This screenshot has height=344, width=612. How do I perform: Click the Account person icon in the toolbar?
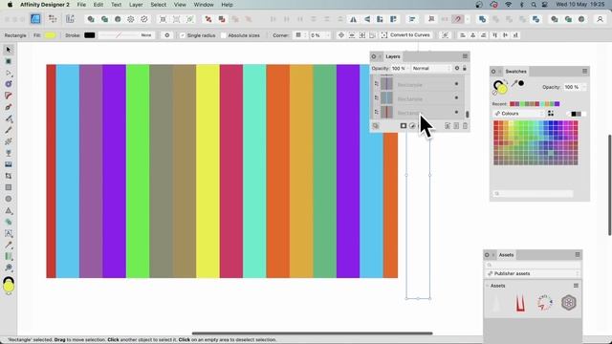point(600,19)
